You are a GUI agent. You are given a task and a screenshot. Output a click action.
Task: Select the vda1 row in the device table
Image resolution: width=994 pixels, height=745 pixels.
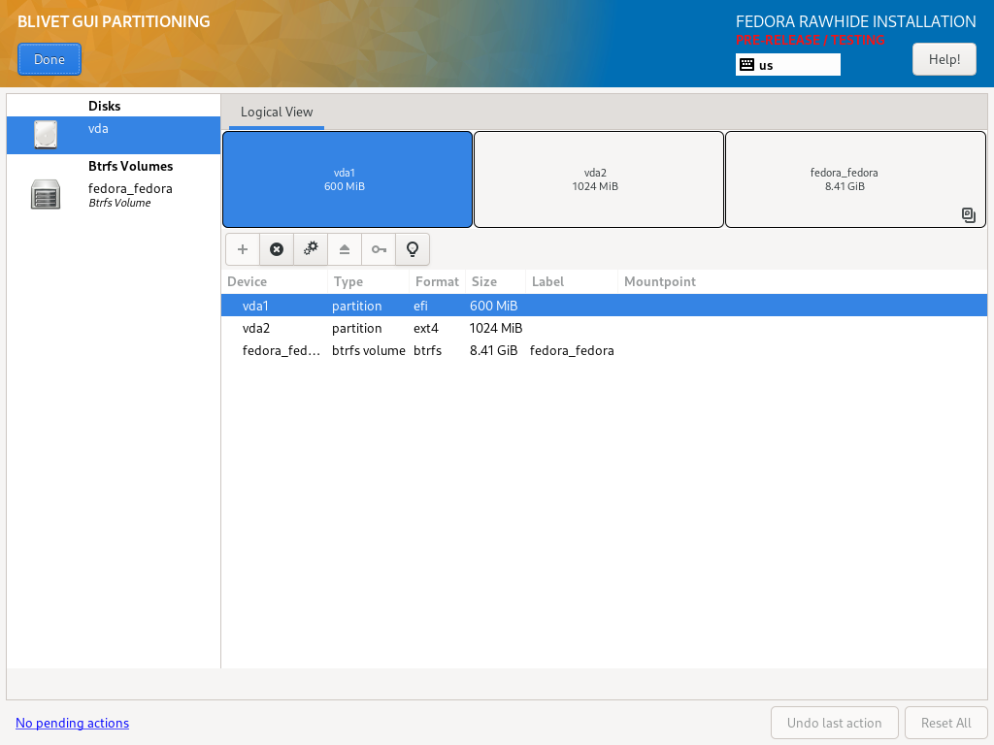604,306
